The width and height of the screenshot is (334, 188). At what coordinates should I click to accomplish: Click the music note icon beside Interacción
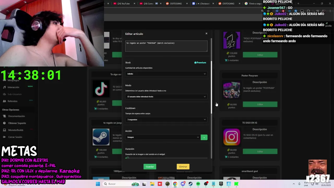point(4,87)
